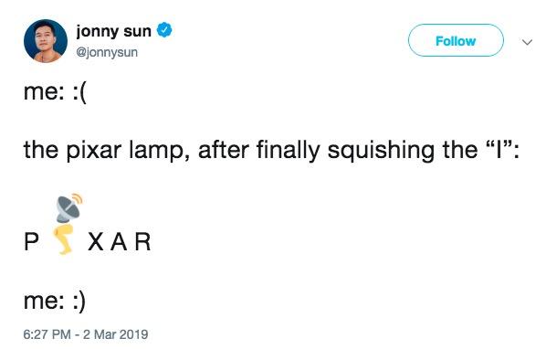Click the quoted "I" in the tweet
This screenshot has width=546, height=349.
500,148
